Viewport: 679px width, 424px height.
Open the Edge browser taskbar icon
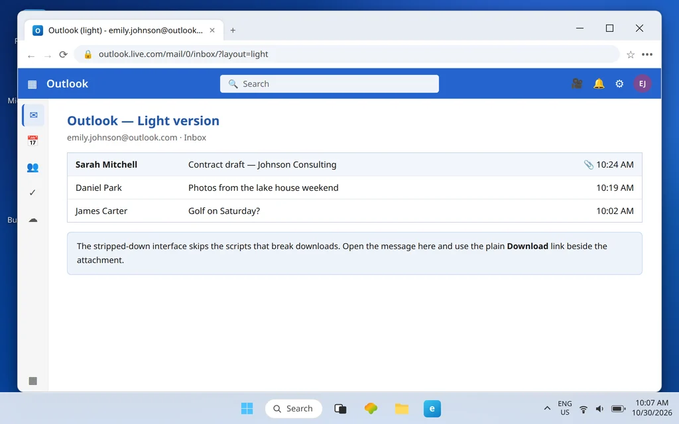(x=432, y=408)
